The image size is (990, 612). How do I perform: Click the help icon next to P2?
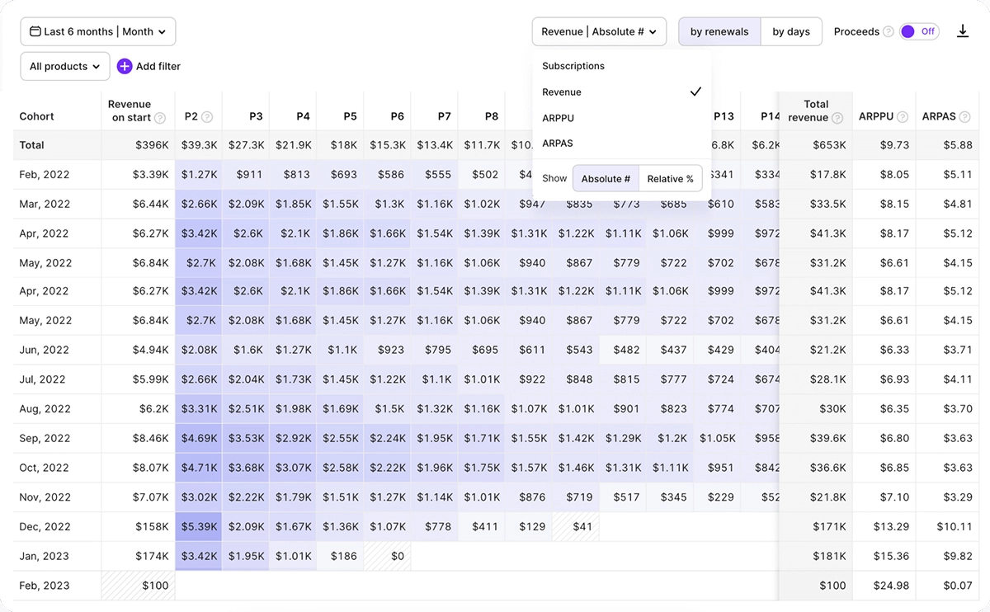pyautogui.click(x=207, y=117)
